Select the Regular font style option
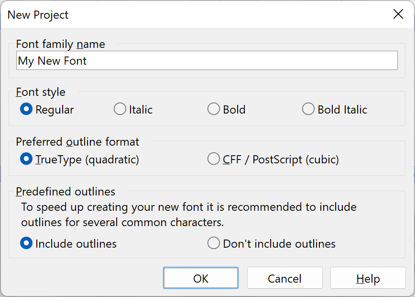 pyautogui.click(x=26, y=110)
